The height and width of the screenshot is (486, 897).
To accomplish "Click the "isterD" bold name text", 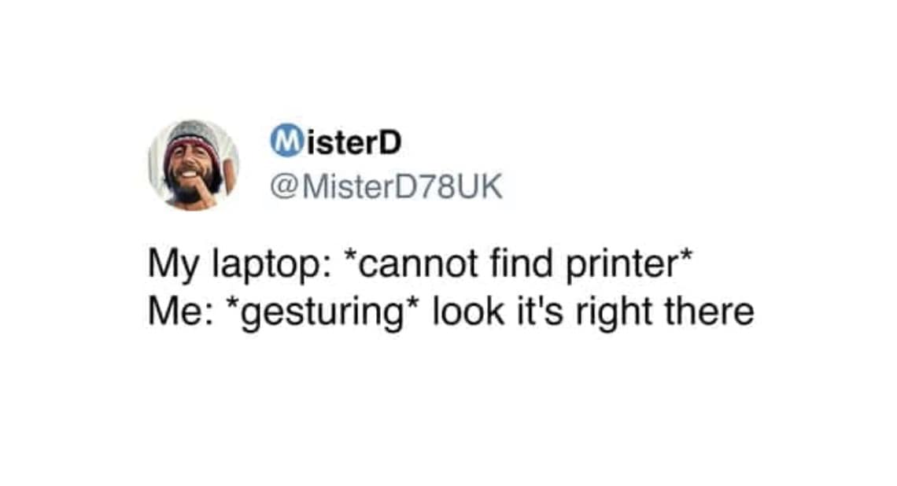I will 353,142.
